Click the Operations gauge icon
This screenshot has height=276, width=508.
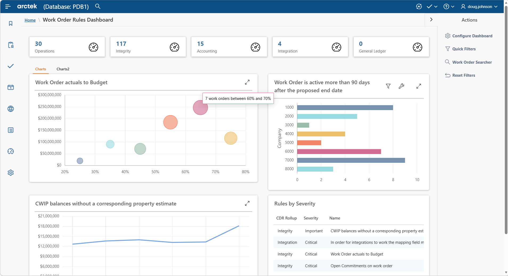(93, 47)
